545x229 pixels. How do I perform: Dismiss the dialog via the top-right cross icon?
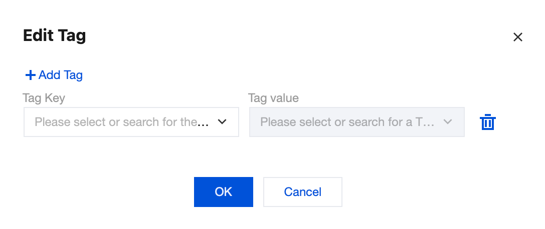517,37
